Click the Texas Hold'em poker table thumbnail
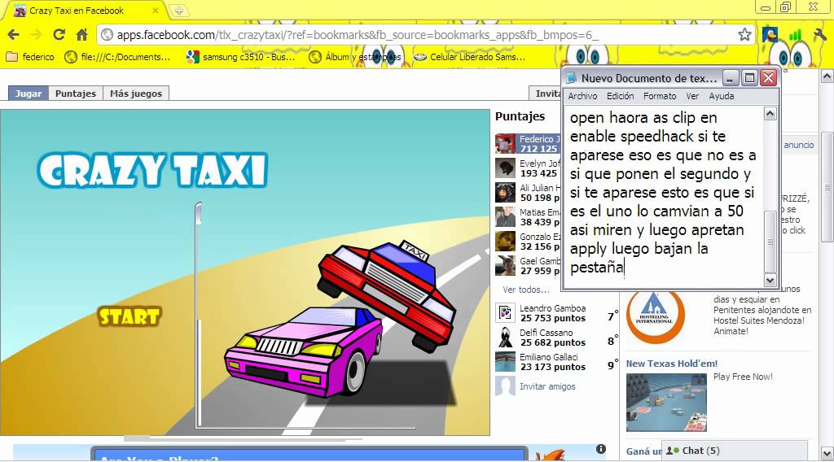834x462 pixels. point(666,403)
